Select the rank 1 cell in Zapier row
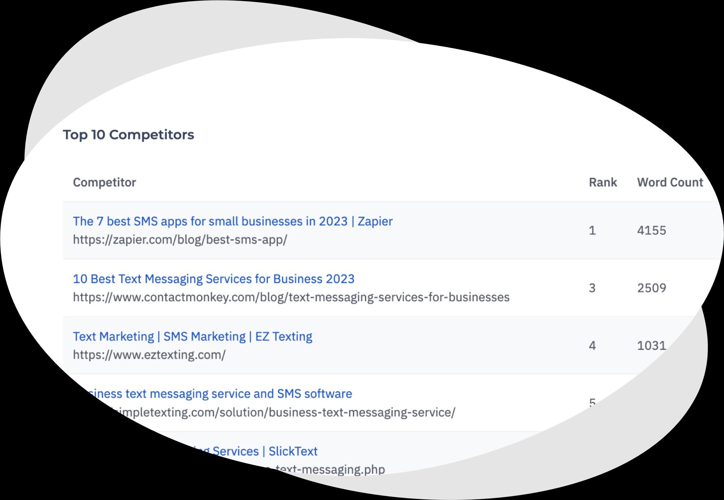The height and width of the screenshot is (500, 724). pos(592,231)
